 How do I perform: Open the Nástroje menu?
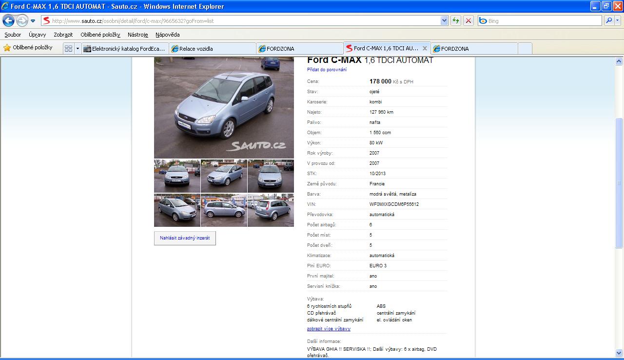tap(137, 35)
